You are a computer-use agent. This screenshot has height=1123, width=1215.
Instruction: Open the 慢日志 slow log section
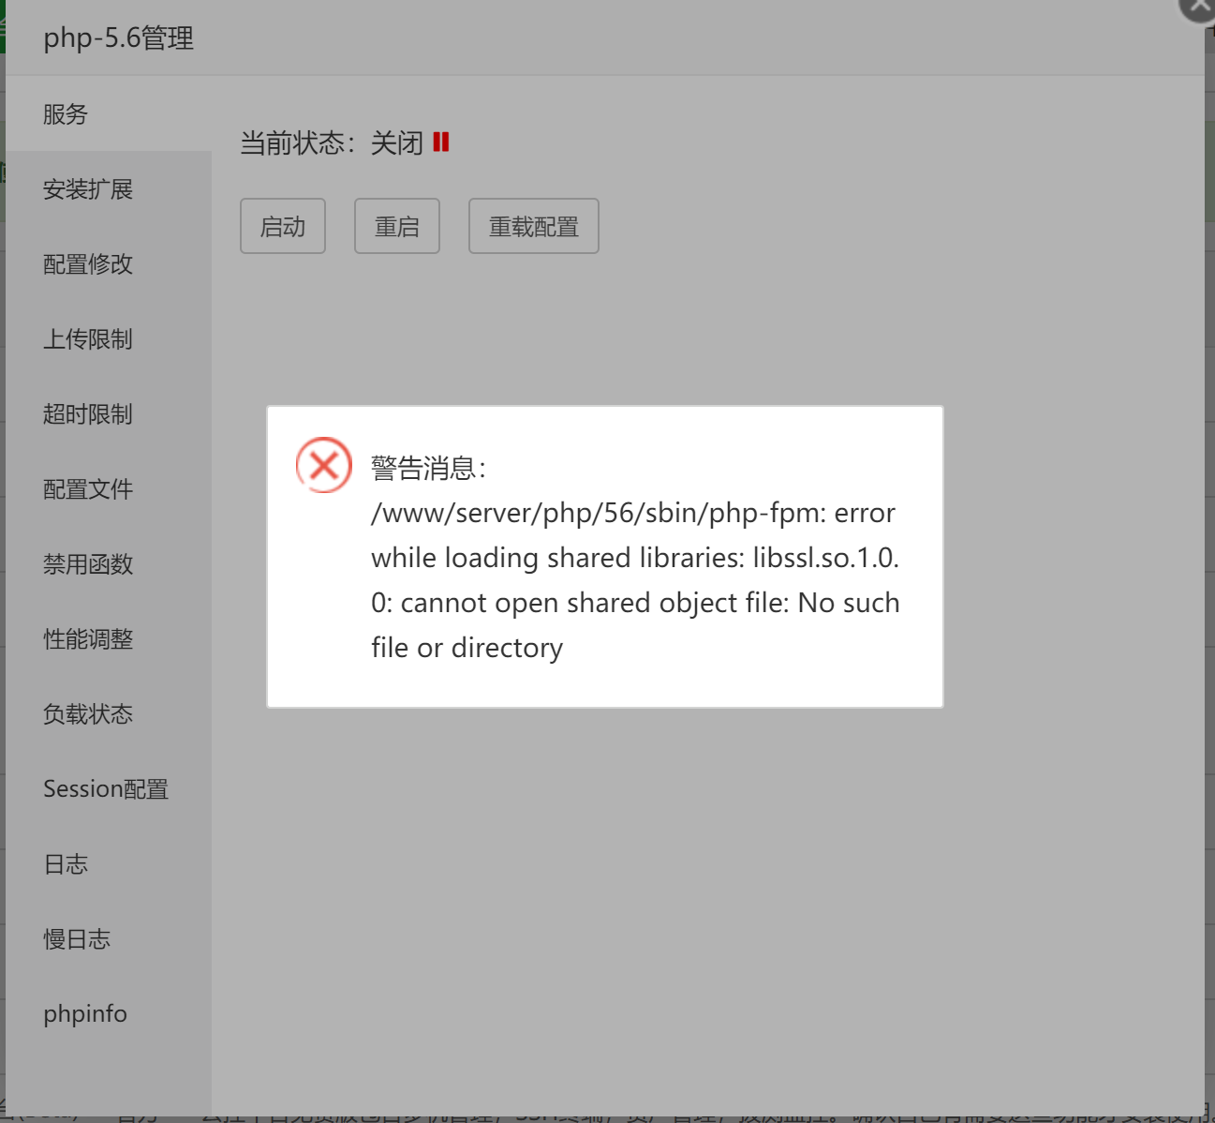(77, 938)
